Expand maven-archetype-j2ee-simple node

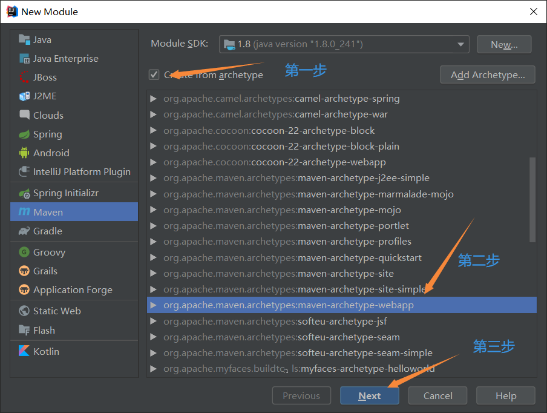pos(153,178)
